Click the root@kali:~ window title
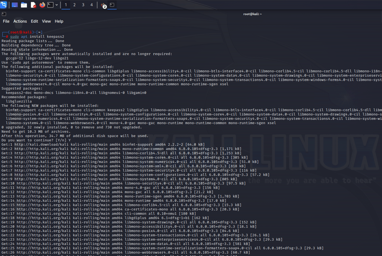The image size is (382, 256). [253, 14]
